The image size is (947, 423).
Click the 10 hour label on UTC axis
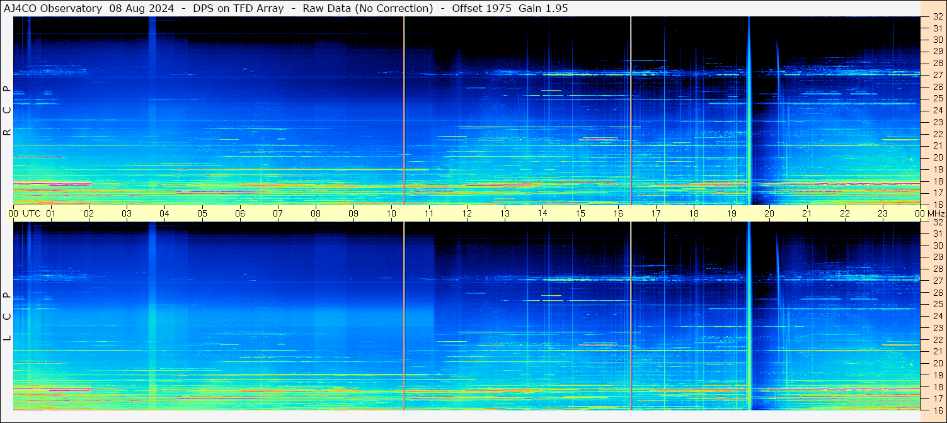391,213
